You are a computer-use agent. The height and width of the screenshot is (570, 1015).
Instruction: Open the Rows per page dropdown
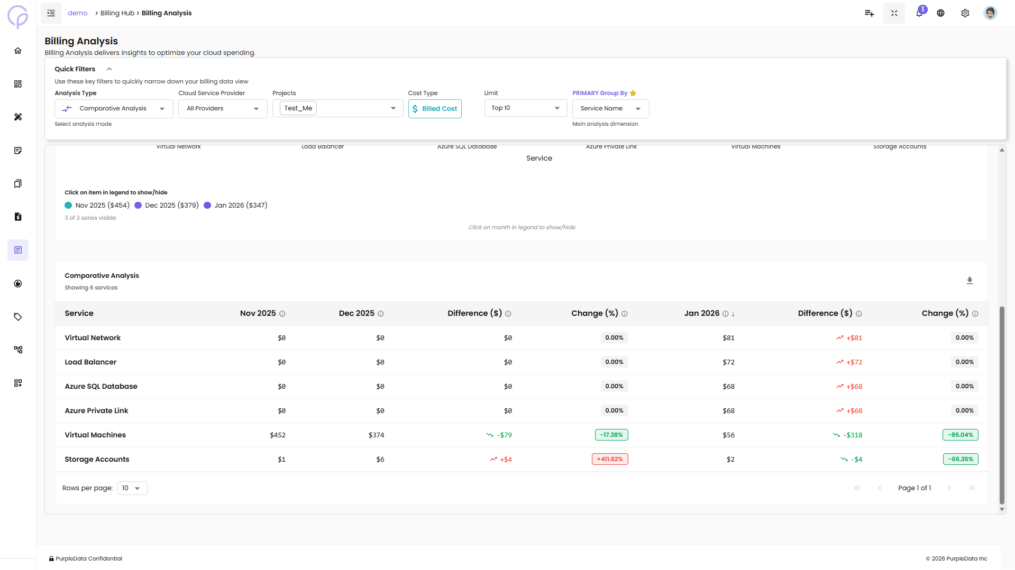pos(132,488)
